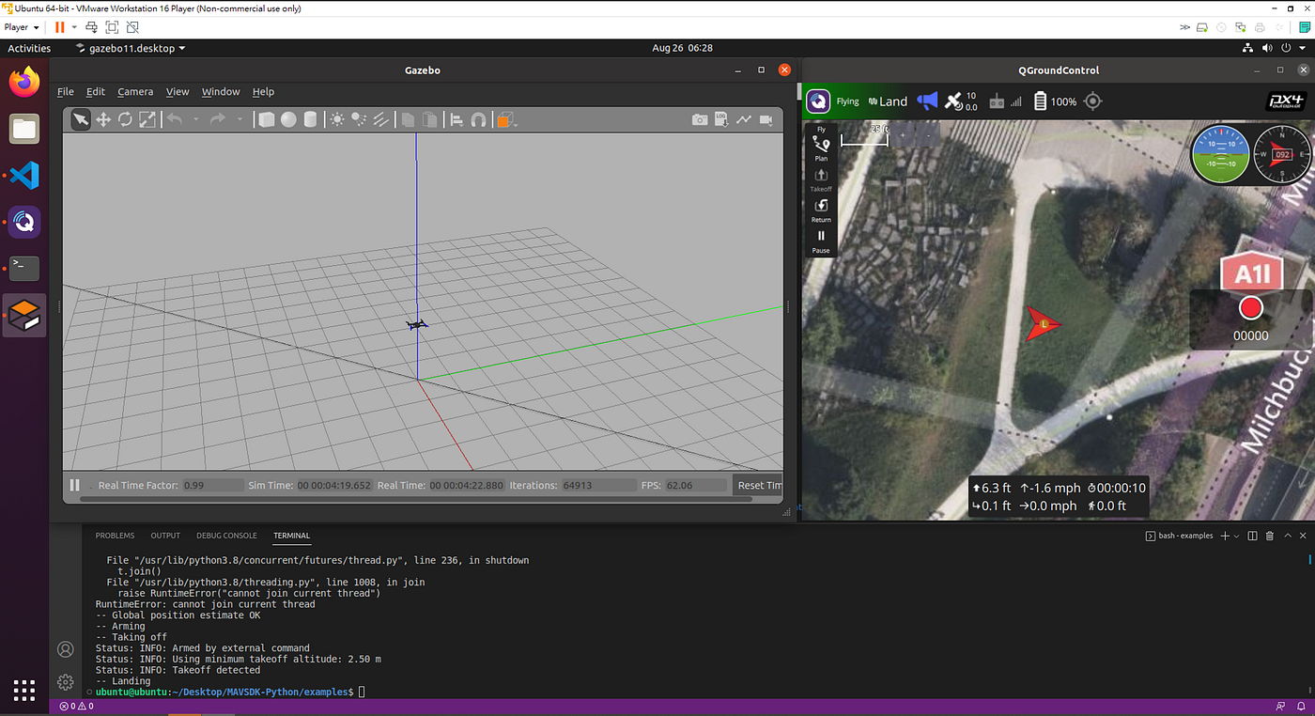Screen dimensions: 1315x716
Task: Switch to the DEBUG CONSOLE panel tab
Action: [226, 536]
